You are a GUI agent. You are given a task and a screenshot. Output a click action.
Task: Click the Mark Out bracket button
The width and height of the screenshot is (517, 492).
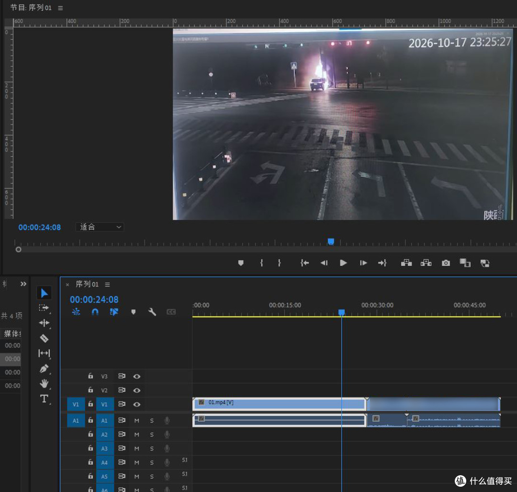279,263
